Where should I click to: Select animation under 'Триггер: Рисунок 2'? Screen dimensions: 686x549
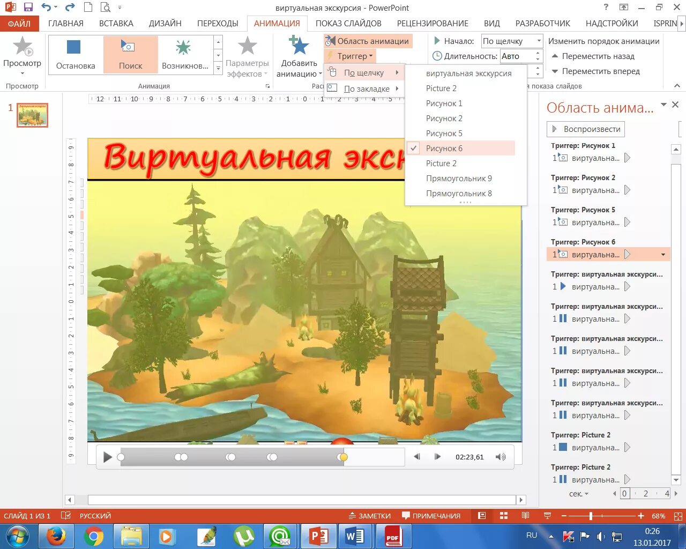coord(608,190)
